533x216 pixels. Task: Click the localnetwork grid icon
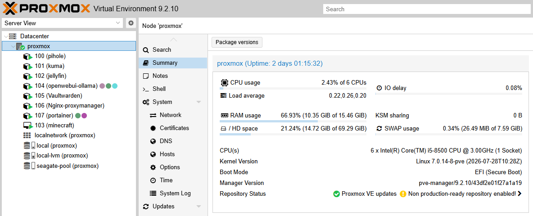(x=27, y=135)
